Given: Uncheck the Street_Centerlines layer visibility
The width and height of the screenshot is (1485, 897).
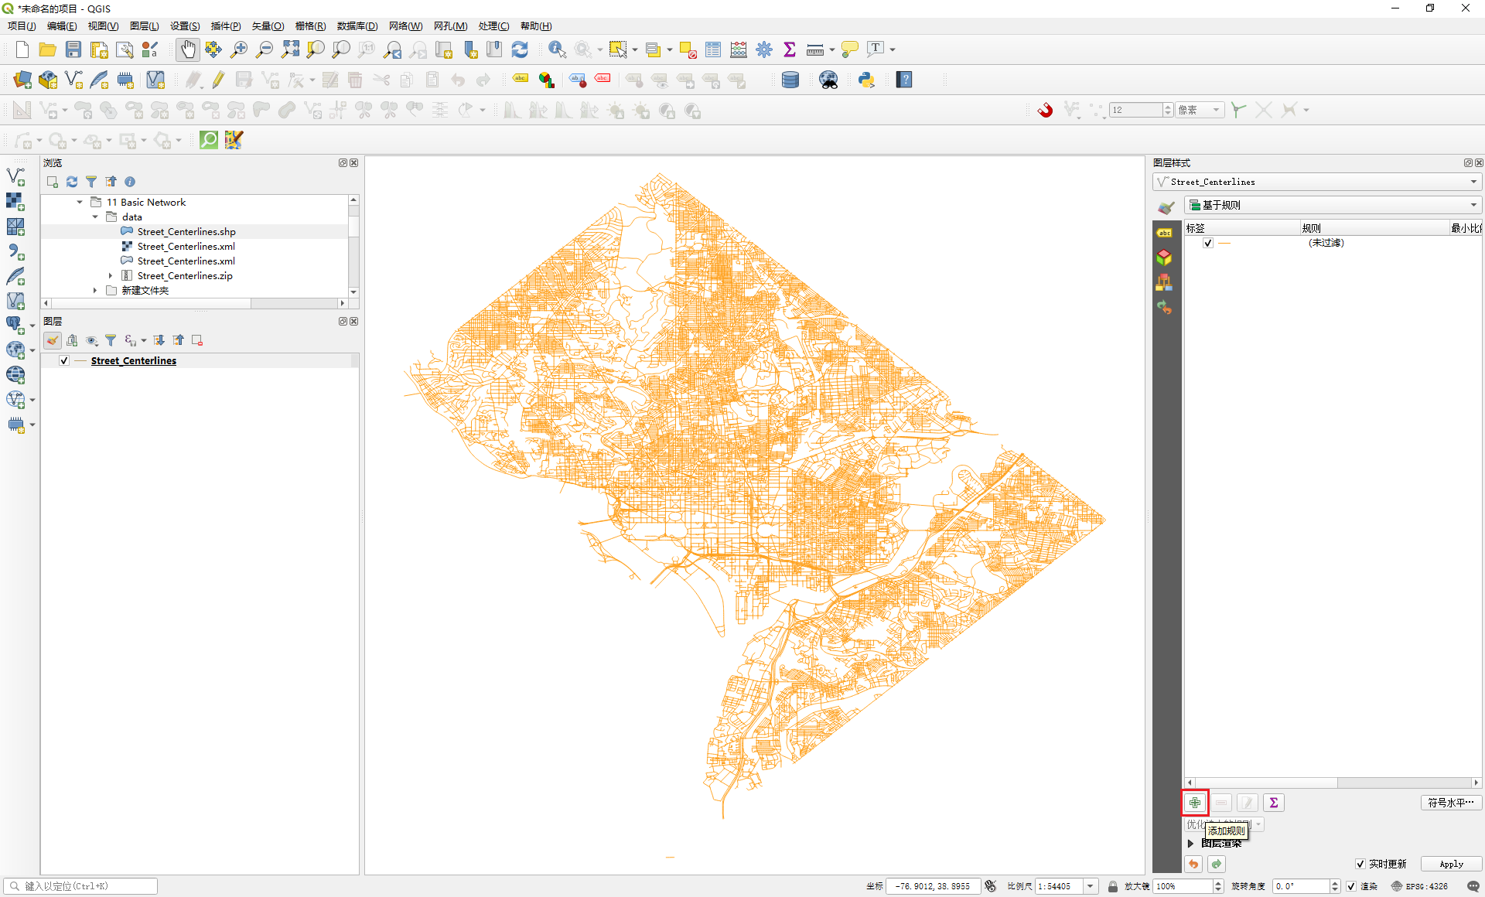Looking at the screenshot, I should click(63, 360).
